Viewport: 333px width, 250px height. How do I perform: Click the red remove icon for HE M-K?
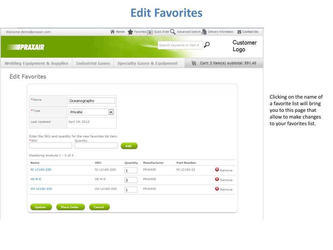click(217, 179)
